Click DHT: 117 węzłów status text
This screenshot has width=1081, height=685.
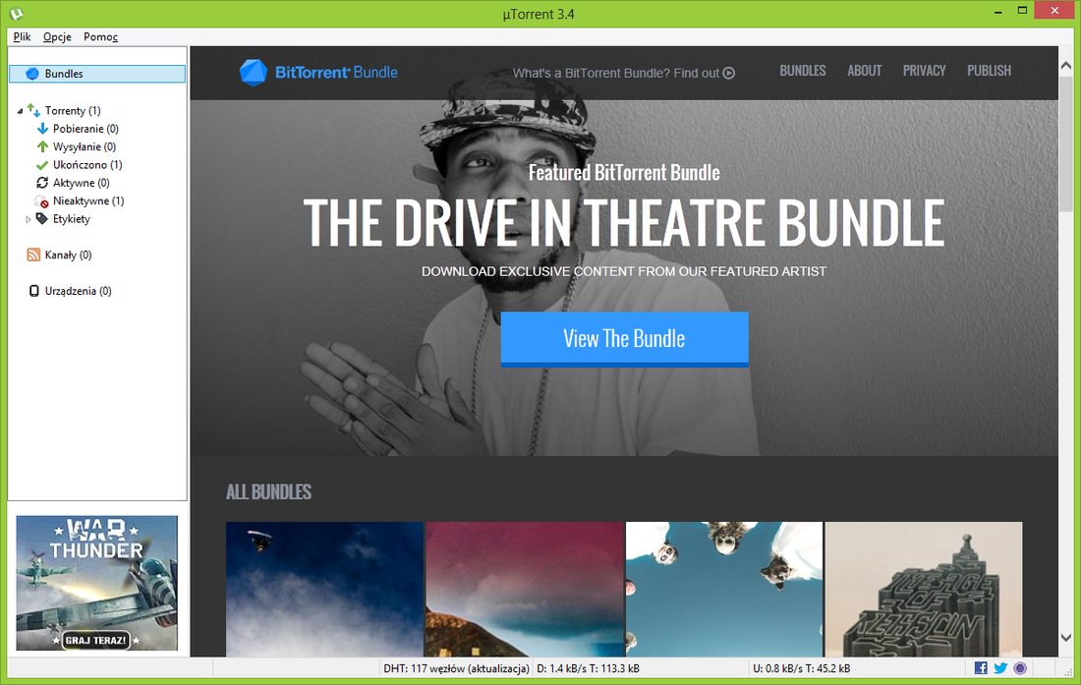[456, 667]
